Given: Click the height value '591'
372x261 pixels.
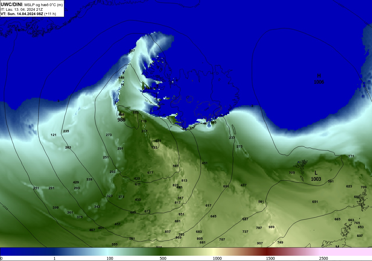Looking at the screenshot, I should click(x=331, y=181).
